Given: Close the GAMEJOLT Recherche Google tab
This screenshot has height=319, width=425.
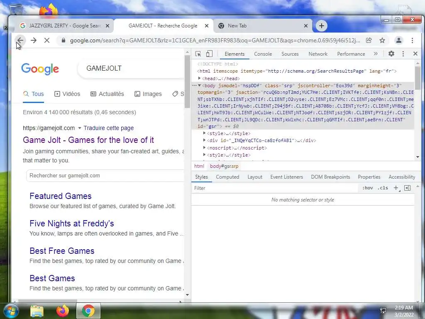Looking at the screenshot, I should pyautogui.click(x=207, y=26).
